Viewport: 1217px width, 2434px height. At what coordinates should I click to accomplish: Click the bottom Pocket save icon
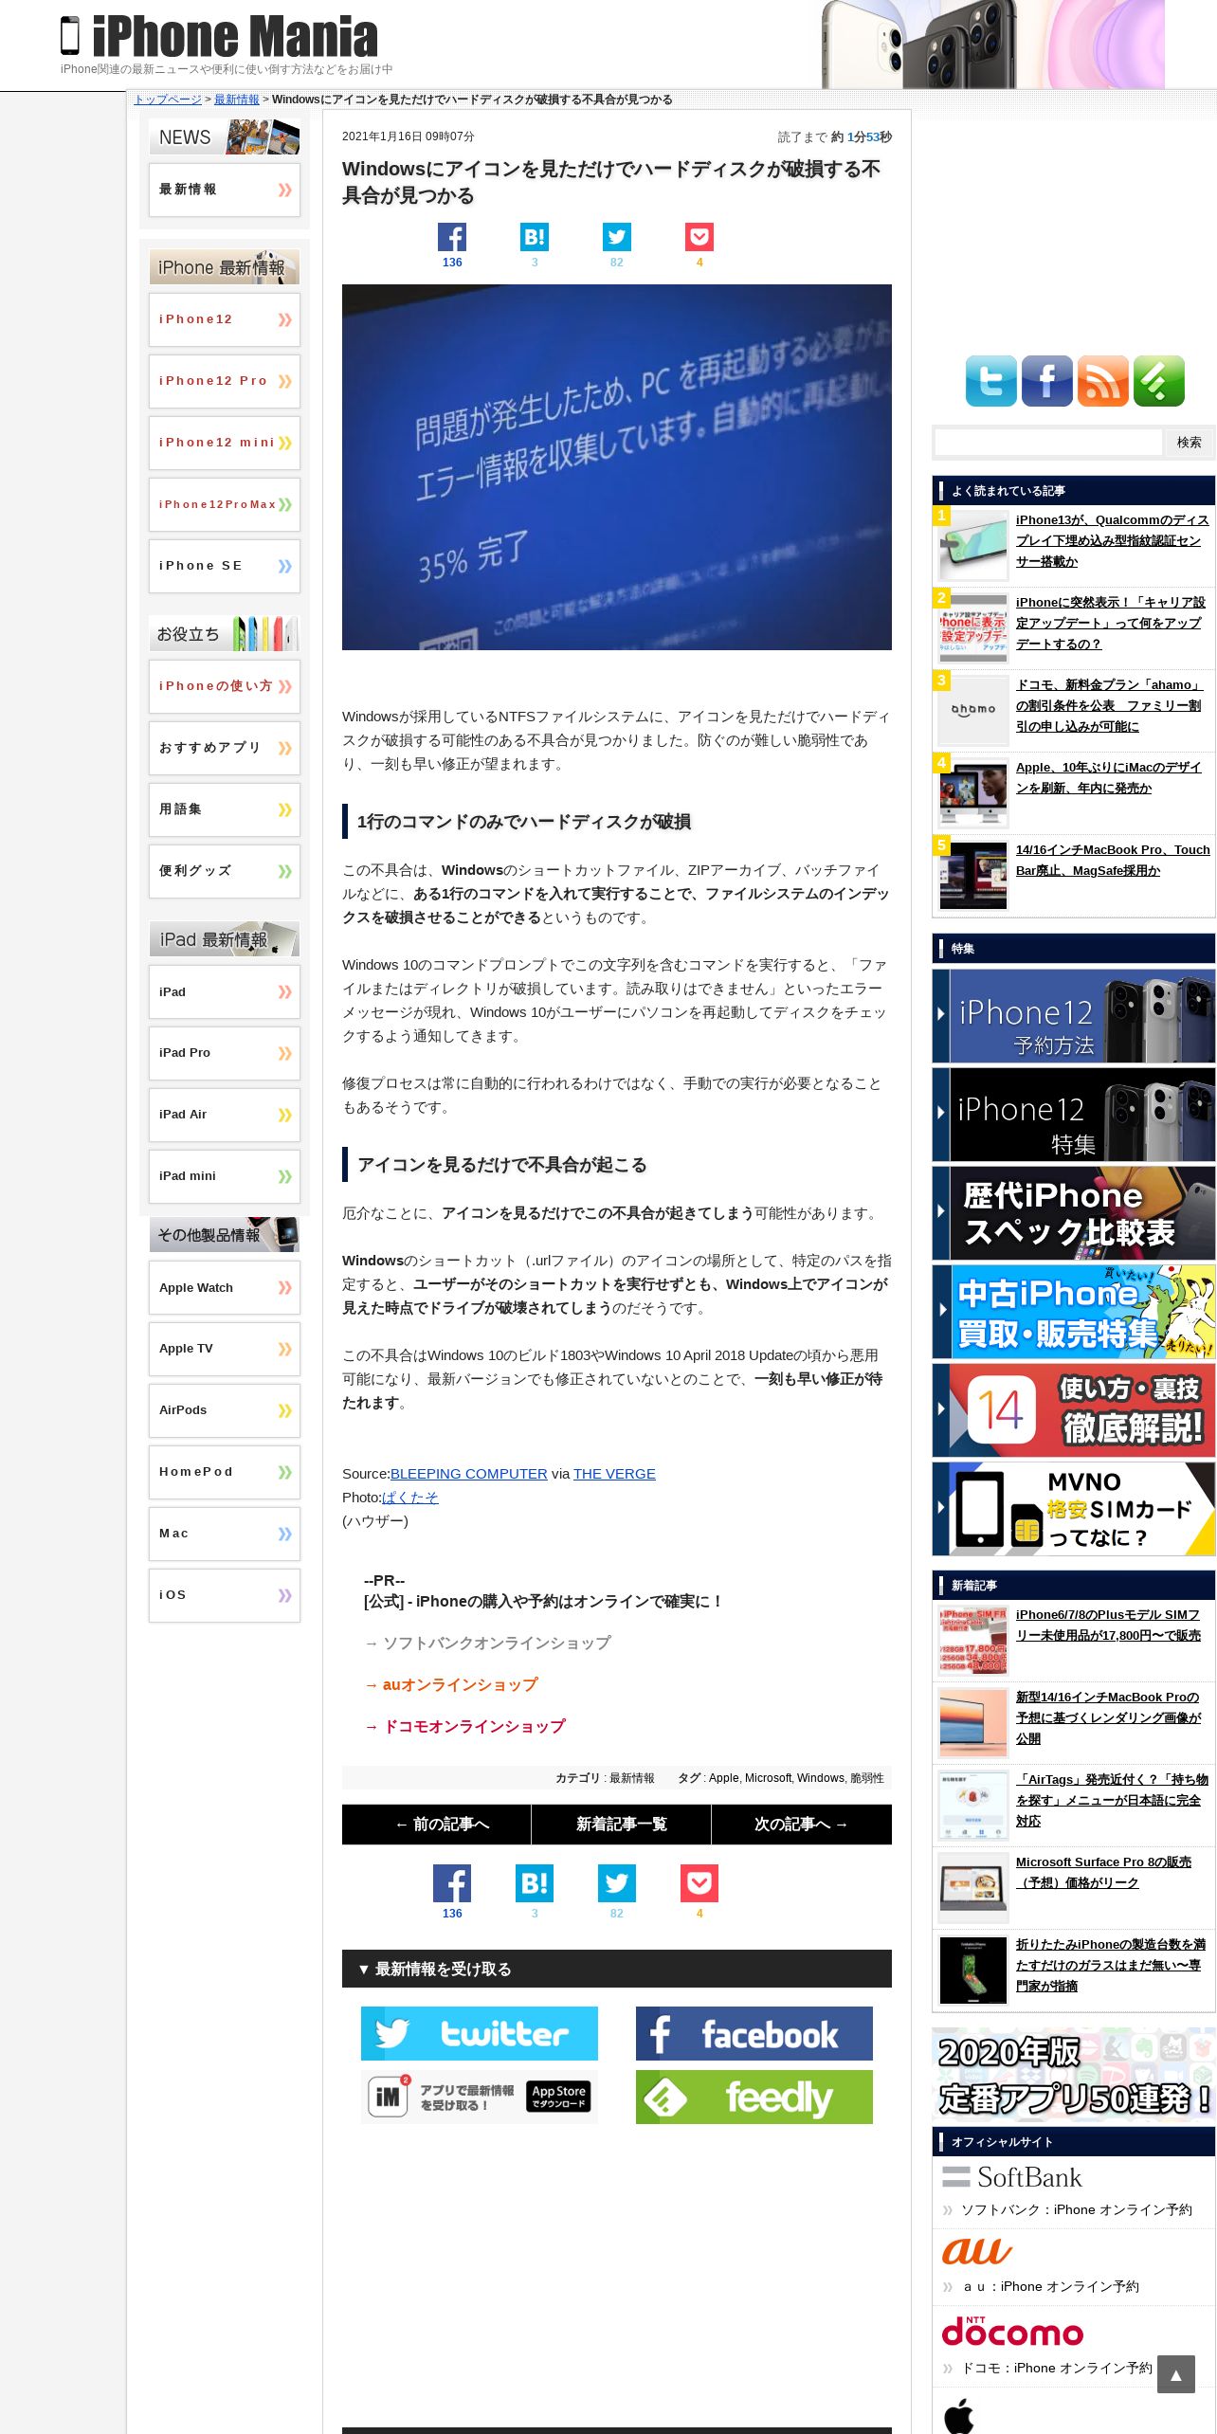pos(699,1883)
